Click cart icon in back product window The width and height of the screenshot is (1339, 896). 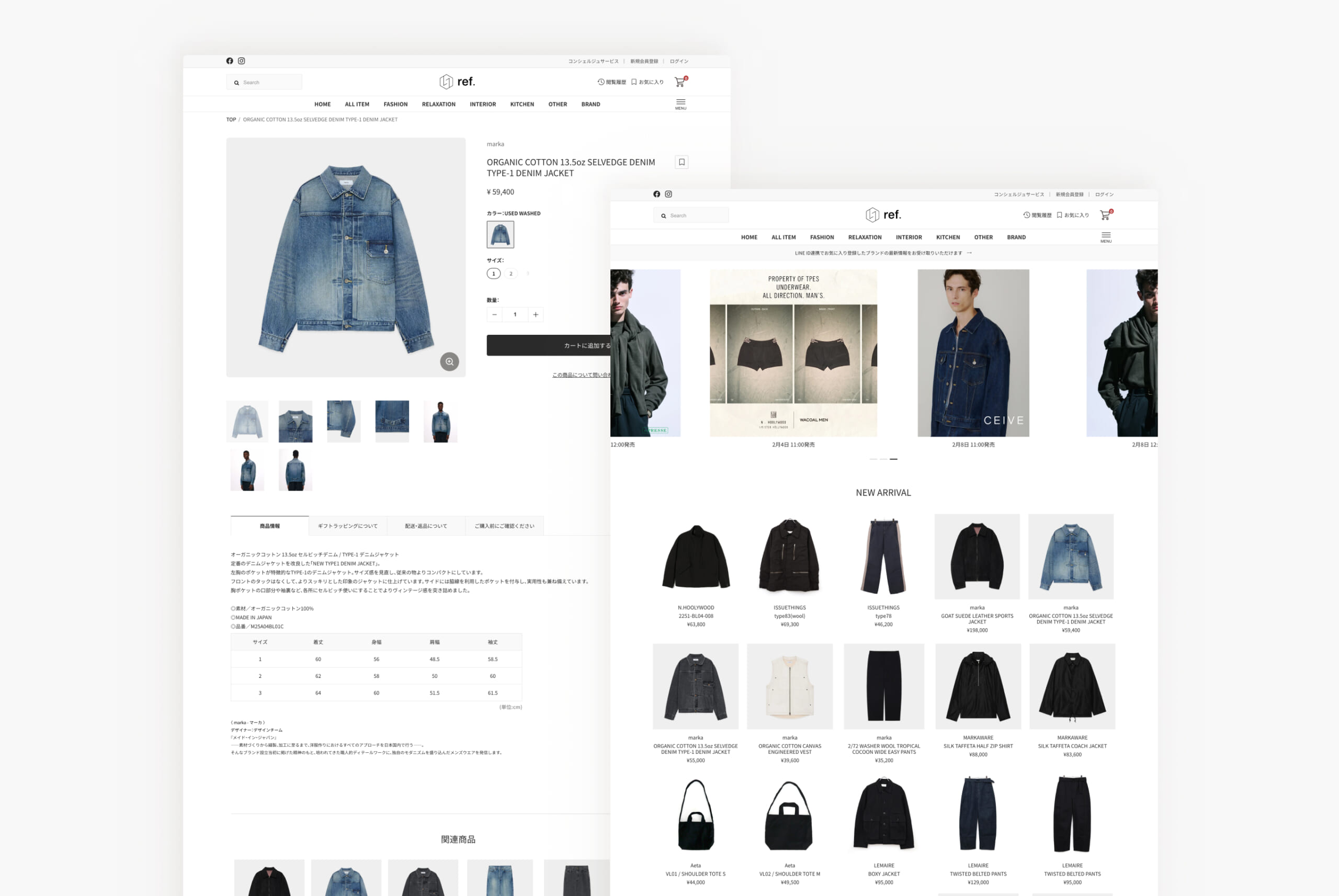pos(681,82)
